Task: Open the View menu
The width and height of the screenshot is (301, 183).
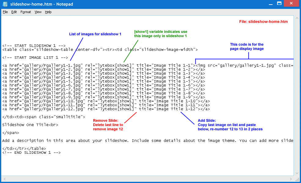Action: pyautogui.click(x=38, y=12)
